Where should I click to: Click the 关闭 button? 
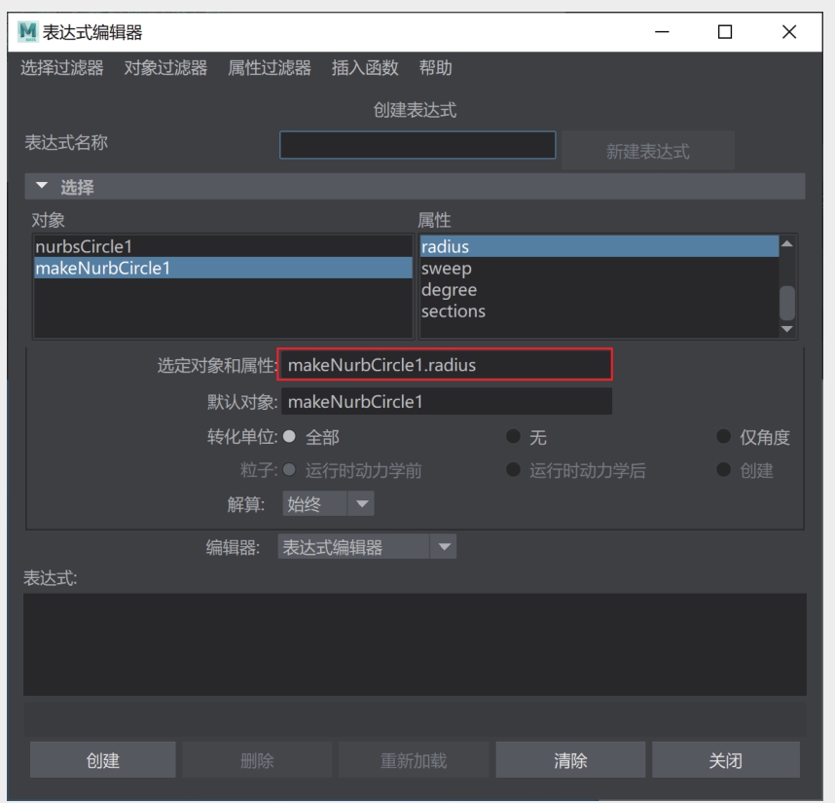click(726, 760)
